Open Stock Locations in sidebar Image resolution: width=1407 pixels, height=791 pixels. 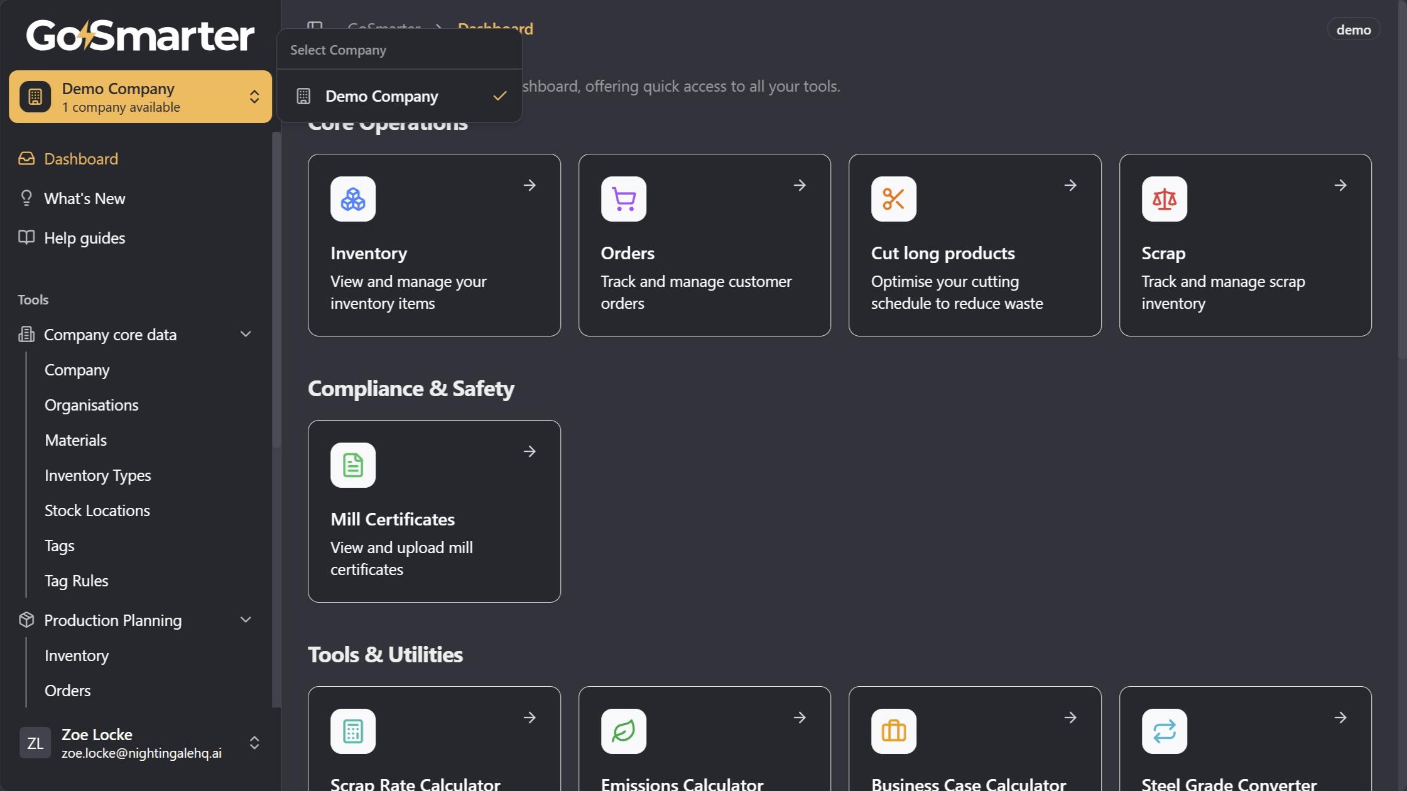pyautogui.click(x=97, y=510)
